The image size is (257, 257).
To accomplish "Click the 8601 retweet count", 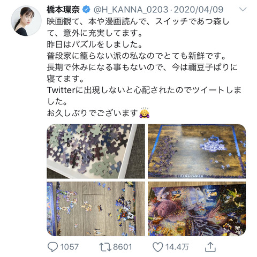I will tap(123, 247).
